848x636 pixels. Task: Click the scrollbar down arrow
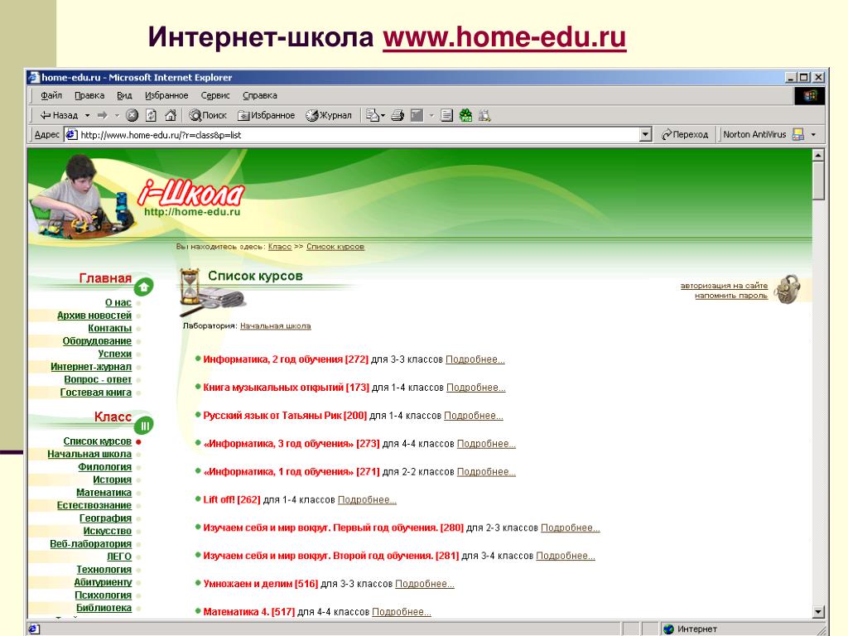click(818, 612)
